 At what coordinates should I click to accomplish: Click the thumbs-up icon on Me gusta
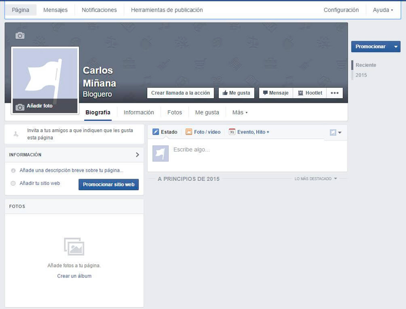point(225,93)
